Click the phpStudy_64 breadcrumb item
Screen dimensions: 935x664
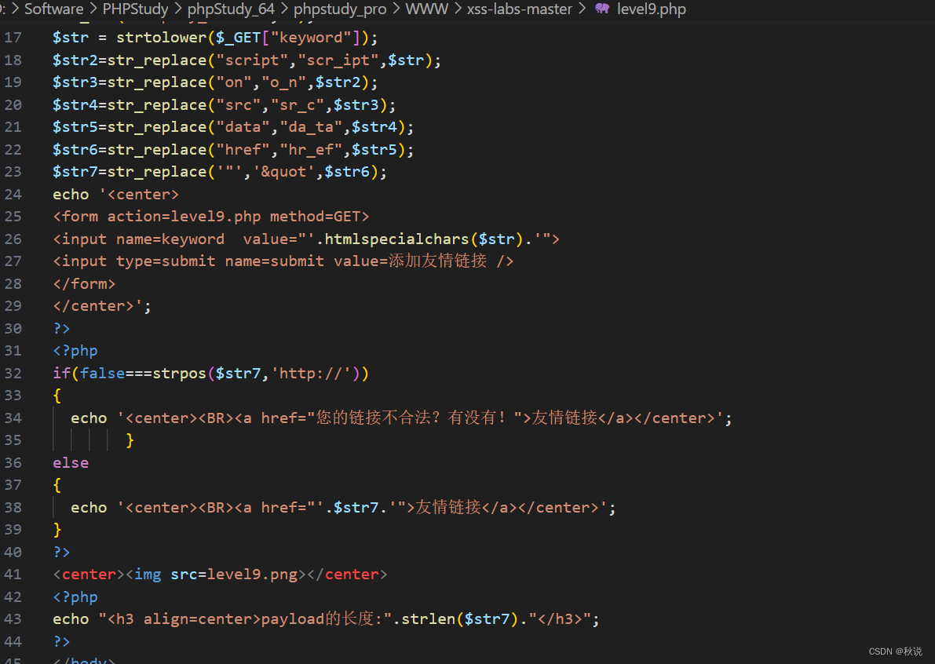coord(231,9)
